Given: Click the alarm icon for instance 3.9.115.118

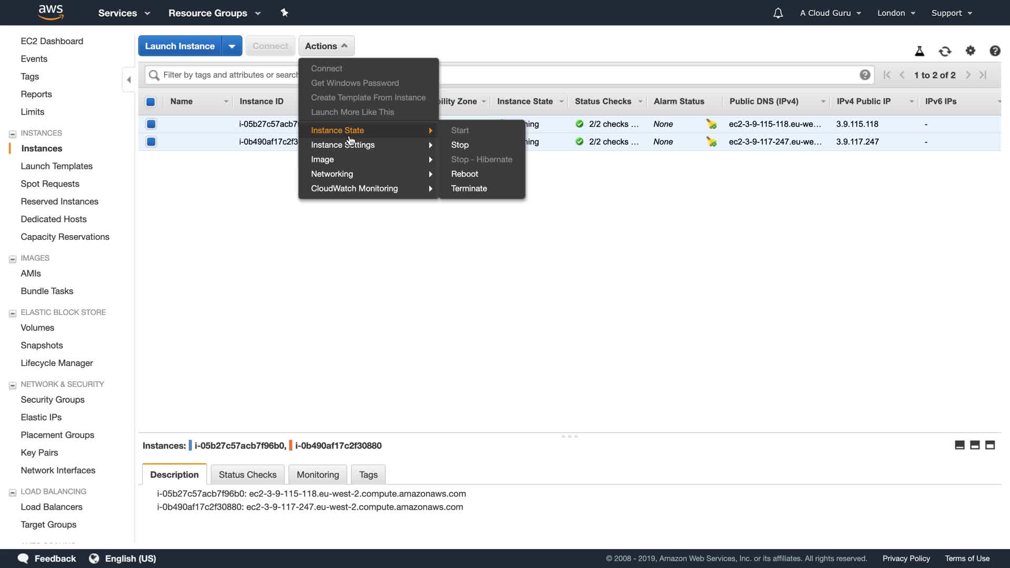Looking at the screenshot, I should click(711, 124).
